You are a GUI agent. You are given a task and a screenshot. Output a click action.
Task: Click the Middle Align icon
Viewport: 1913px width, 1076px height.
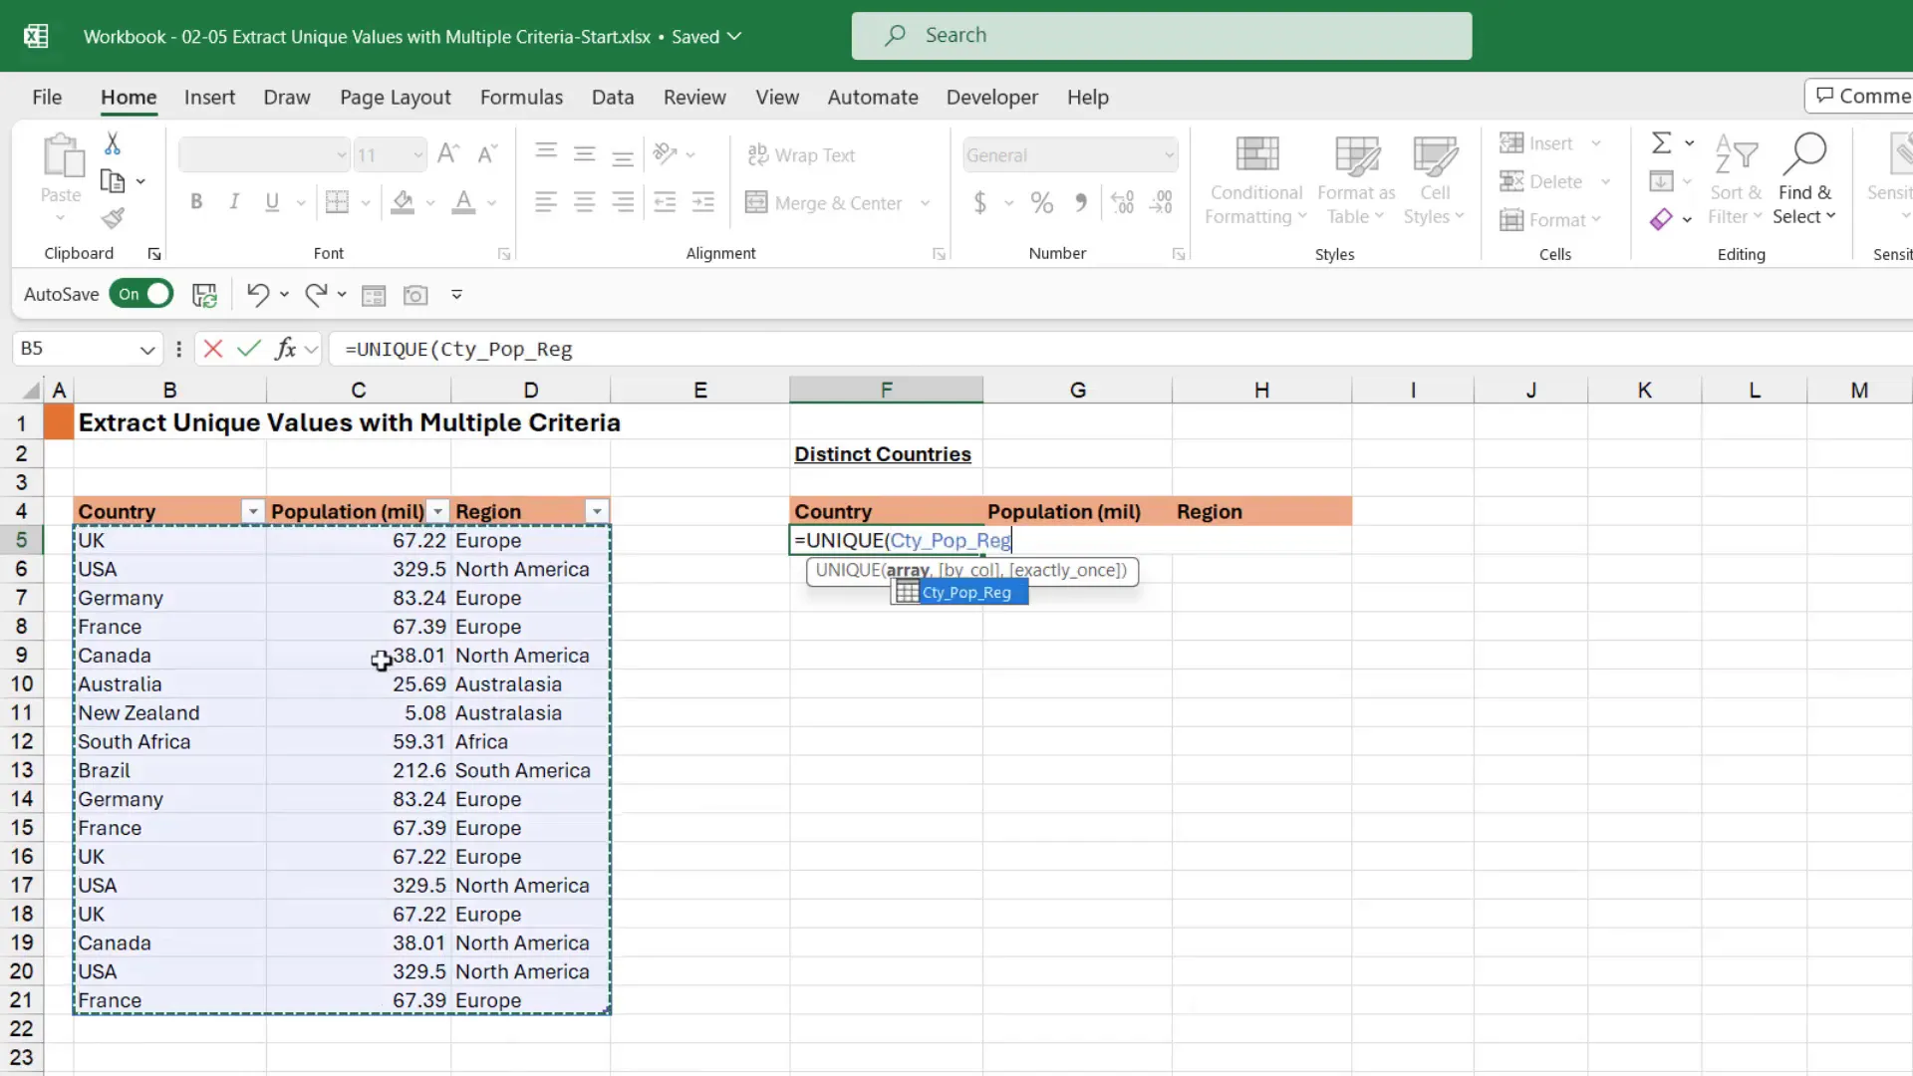pos(584,153)
